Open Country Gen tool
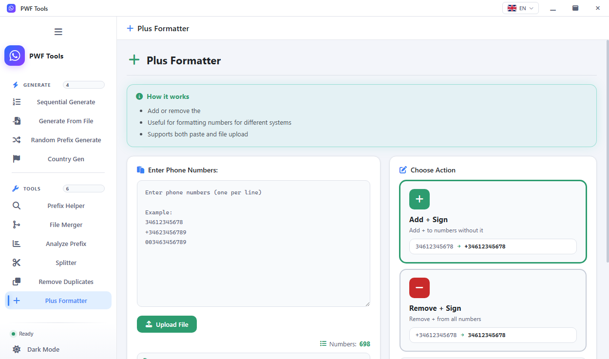Screen dimensions: 609x359 click(x=58, y=159)
